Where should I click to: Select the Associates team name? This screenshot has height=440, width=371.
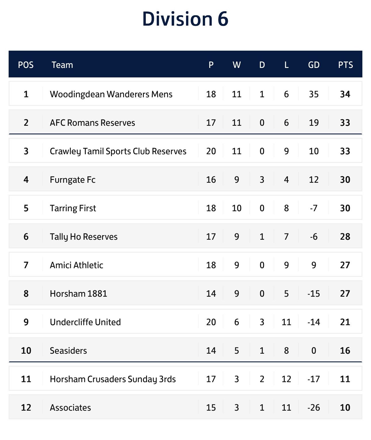[70, 407]
